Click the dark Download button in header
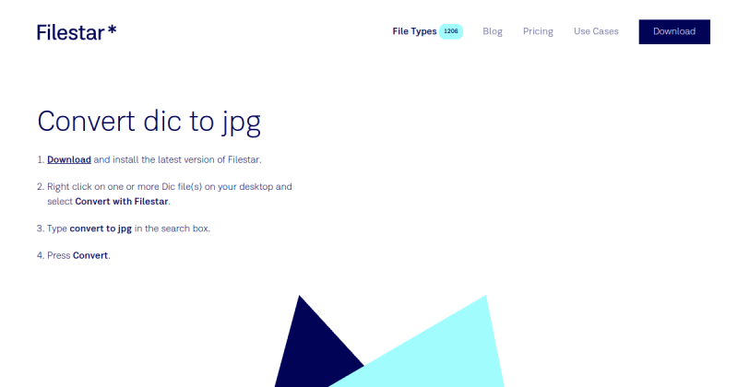Viewport: 738px width, 387px height. (674, 31)
